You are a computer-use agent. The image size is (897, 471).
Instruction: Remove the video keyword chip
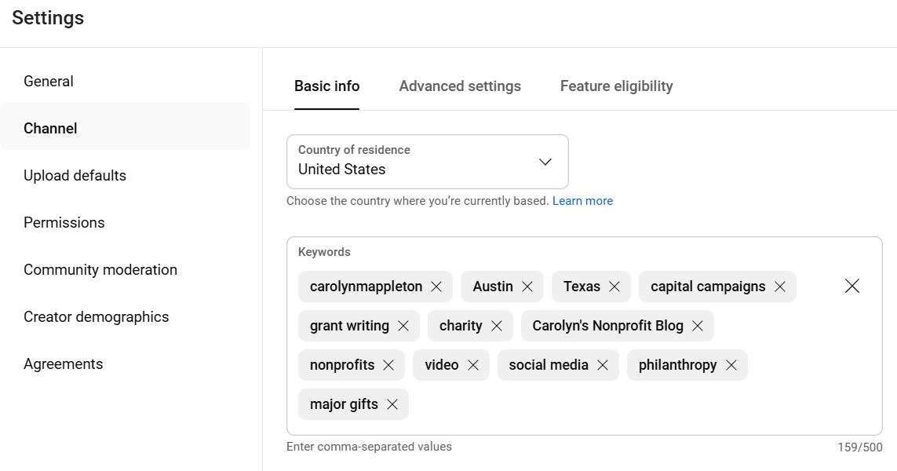pos(473,365)
